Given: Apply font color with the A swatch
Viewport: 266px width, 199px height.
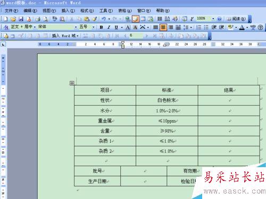Looking at the screenshot, I should tap(242, 27).
